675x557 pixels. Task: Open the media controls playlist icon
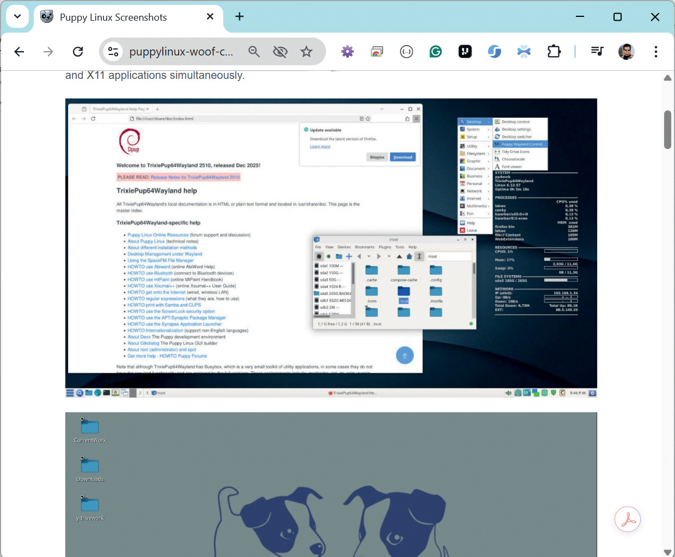pyautogui.click(x=597, y=52)
